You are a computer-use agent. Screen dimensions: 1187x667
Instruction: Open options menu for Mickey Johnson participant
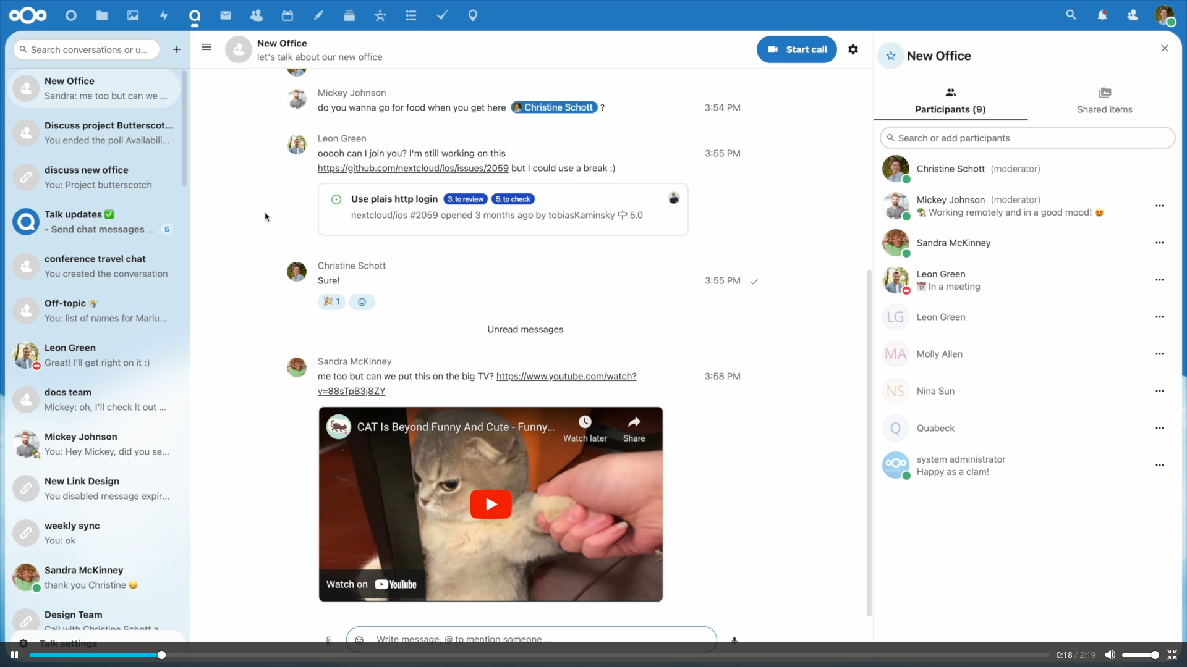pyautogui.click(x=1160, y=206)
